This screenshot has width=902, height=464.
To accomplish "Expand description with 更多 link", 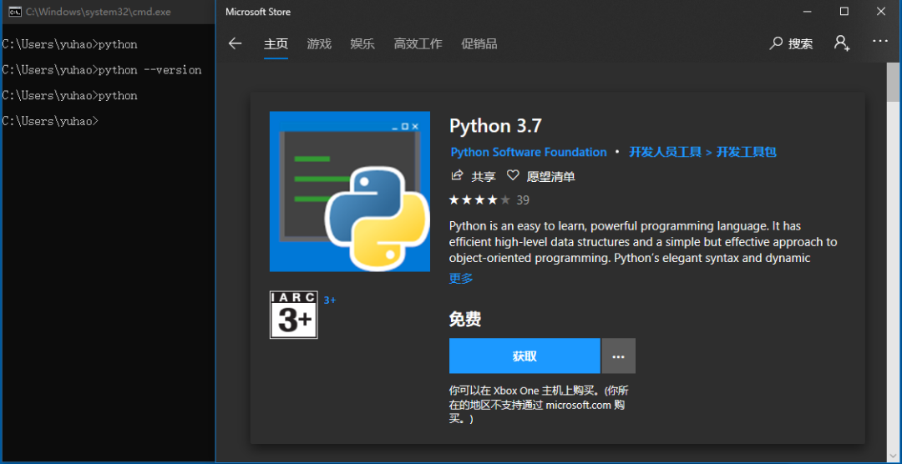I will 461,279.
